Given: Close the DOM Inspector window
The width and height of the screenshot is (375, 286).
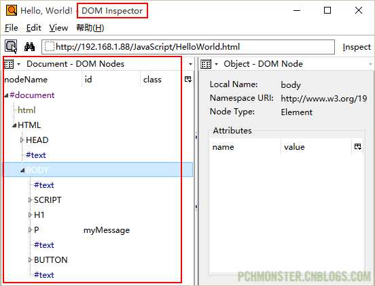Looking at the screenshot, I should coord(359,10).
